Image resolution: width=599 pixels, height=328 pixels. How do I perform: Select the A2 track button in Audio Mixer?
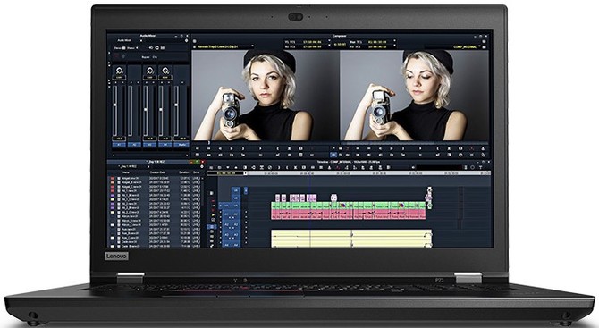coord(134,145)
